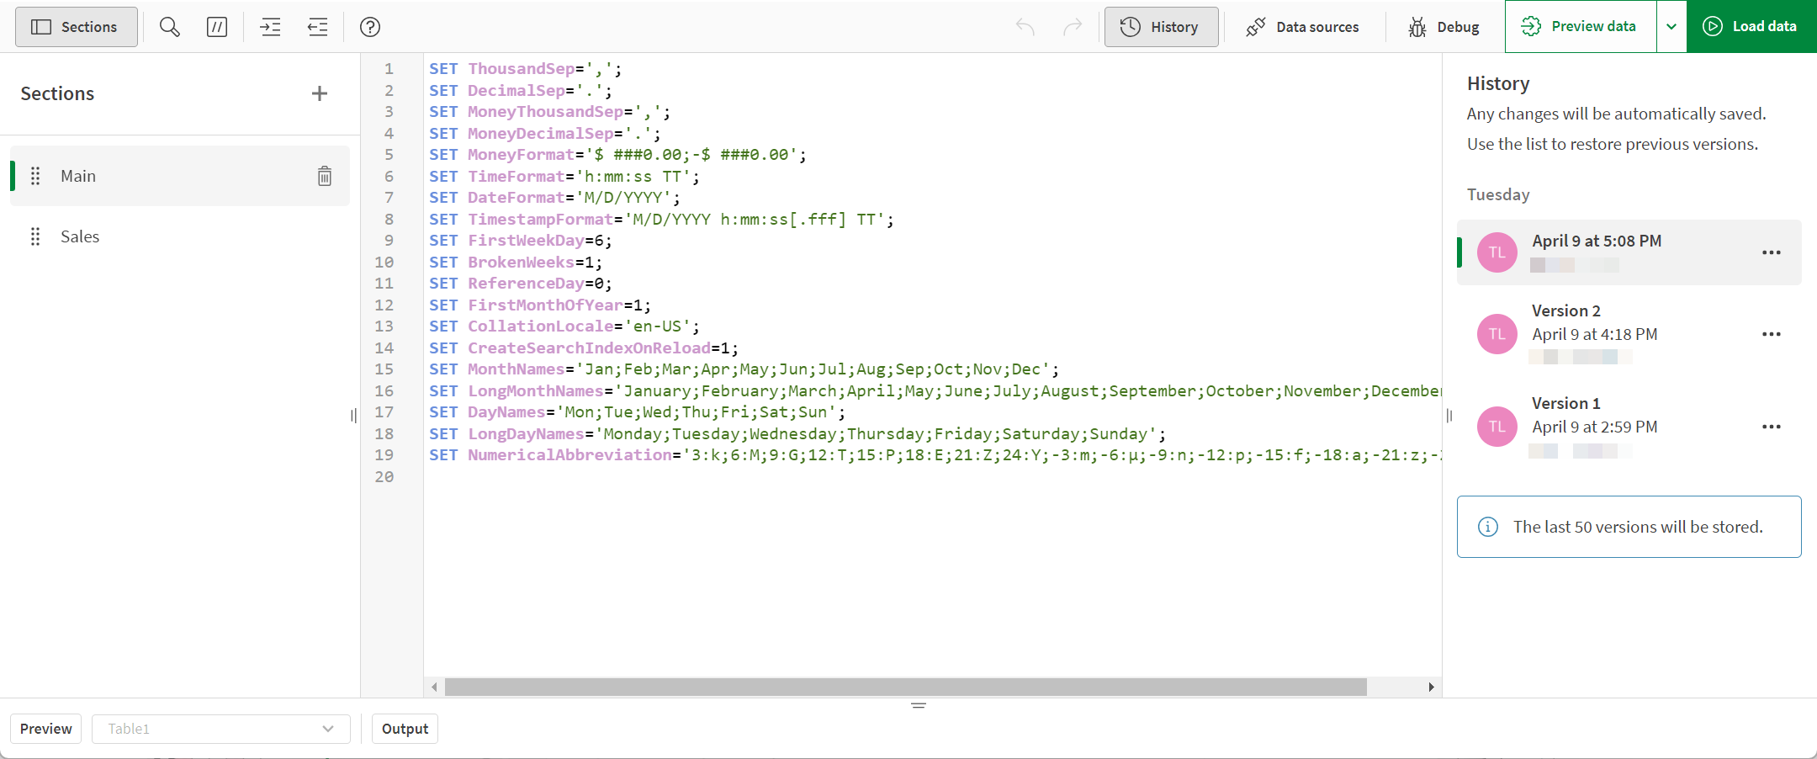Outdent the selected script lines

click(x=318, y=27)
